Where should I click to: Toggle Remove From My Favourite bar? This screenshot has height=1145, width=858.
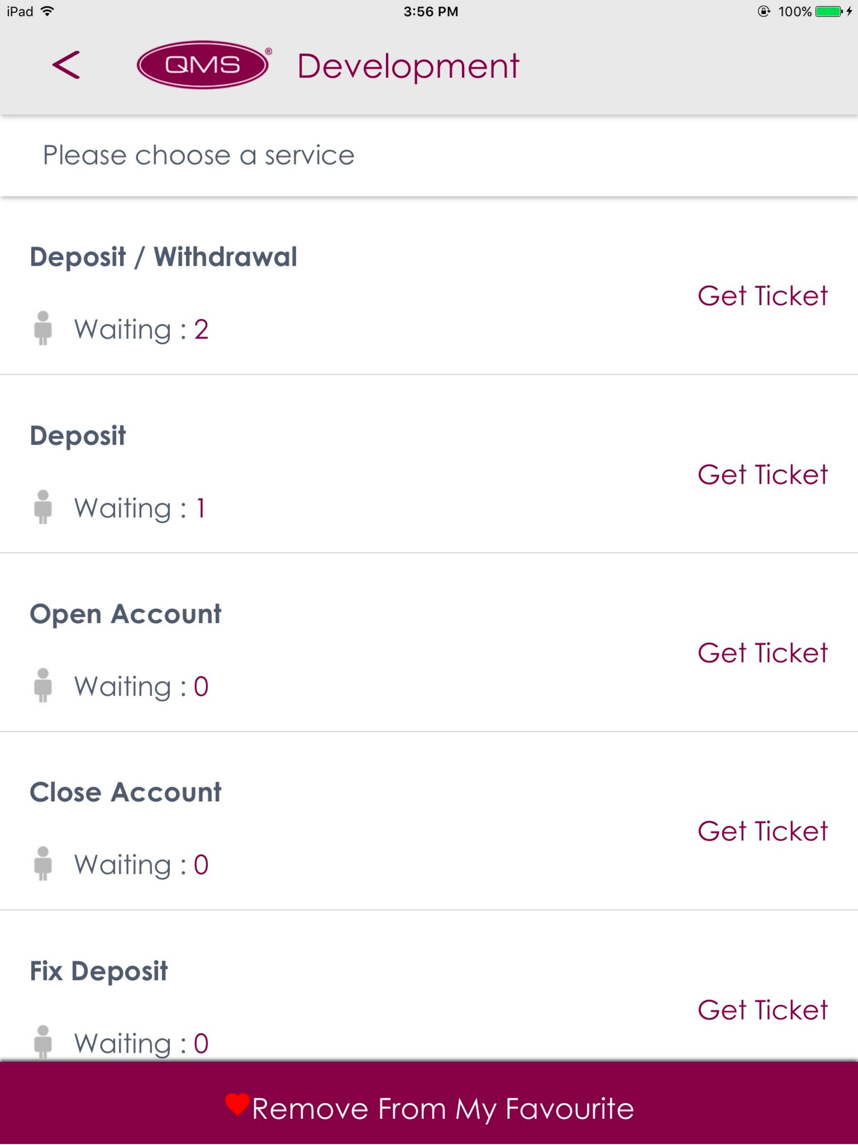[429, 1103]
